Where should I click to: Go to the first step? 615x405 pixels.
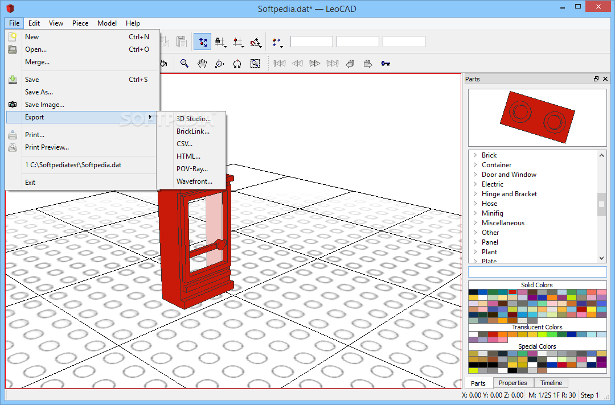[279, 64]
